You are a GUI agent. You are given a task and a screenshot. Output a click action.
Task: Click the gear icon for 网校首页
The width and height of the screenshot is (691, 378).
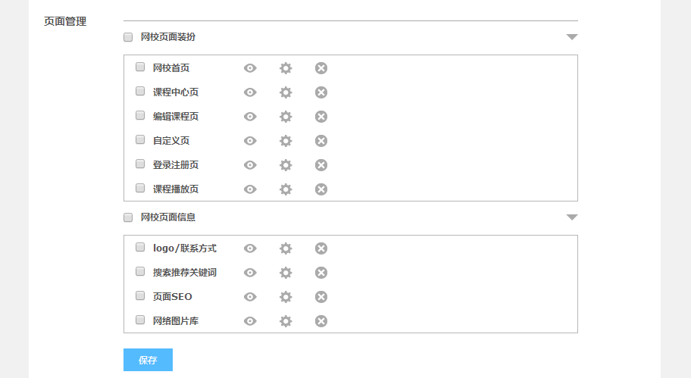[286, 68]
